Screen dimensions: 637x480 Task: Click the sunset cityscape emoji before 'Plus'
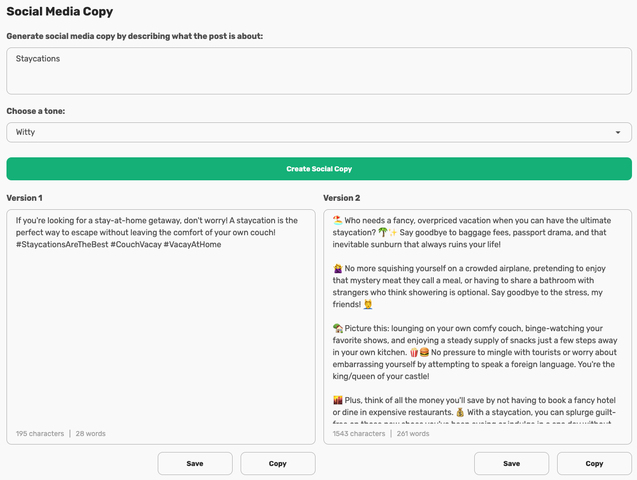338,400
